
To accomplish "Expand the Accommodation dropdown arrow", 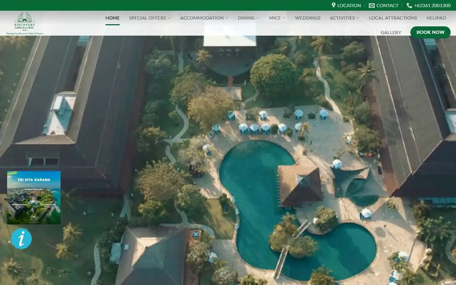I will [x=227, y=18].
